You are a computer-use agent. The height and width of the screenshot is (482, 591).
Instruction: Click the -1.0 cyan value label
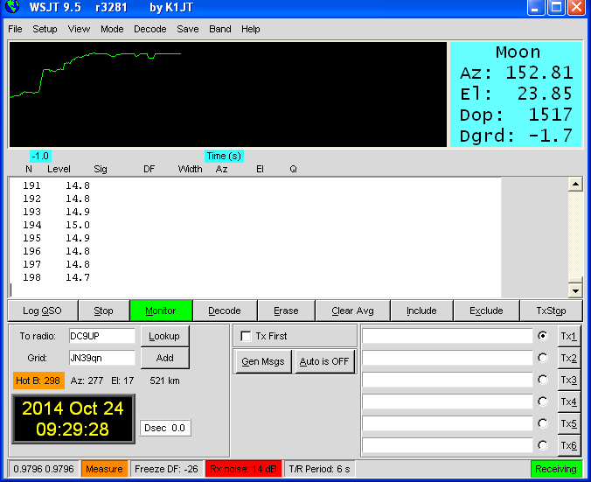[x=40, y=156]
